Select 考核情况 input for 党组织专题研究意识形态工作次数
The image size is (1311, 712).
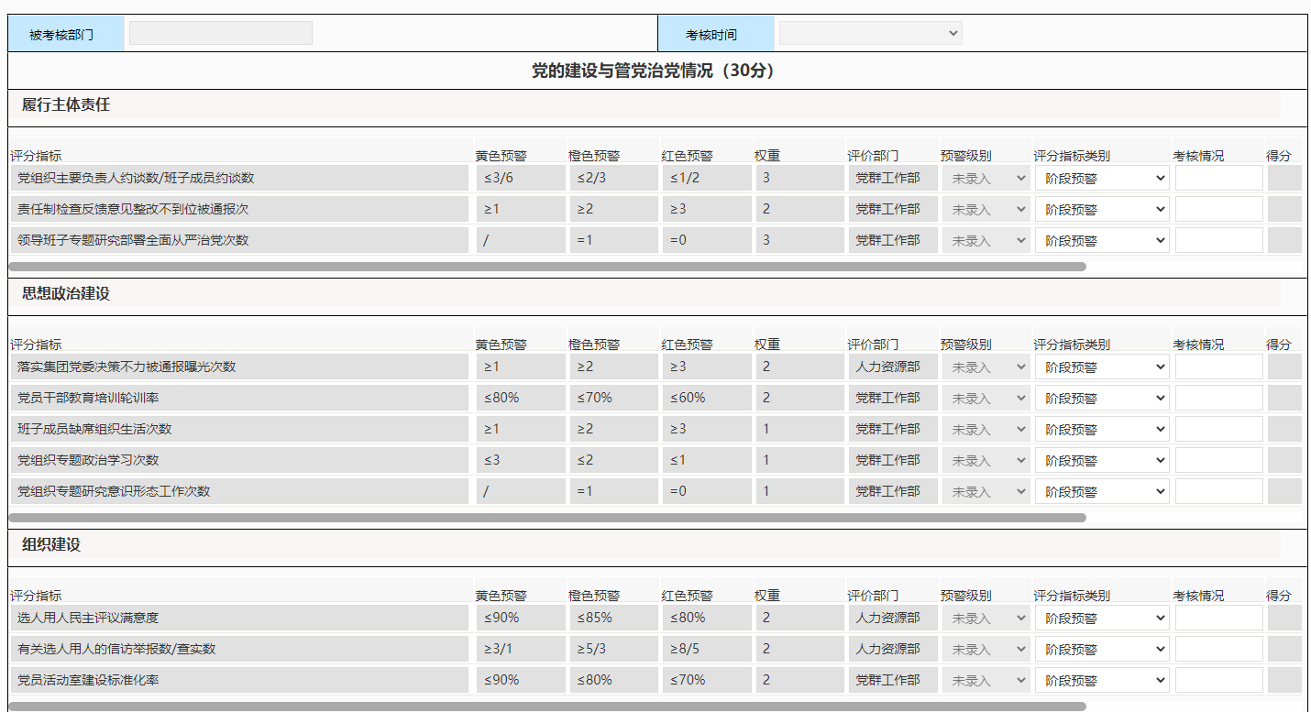coord(1218,492)
